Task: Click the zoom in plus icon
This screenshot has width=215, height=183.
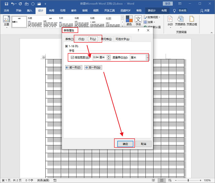Action: [201, 180]
